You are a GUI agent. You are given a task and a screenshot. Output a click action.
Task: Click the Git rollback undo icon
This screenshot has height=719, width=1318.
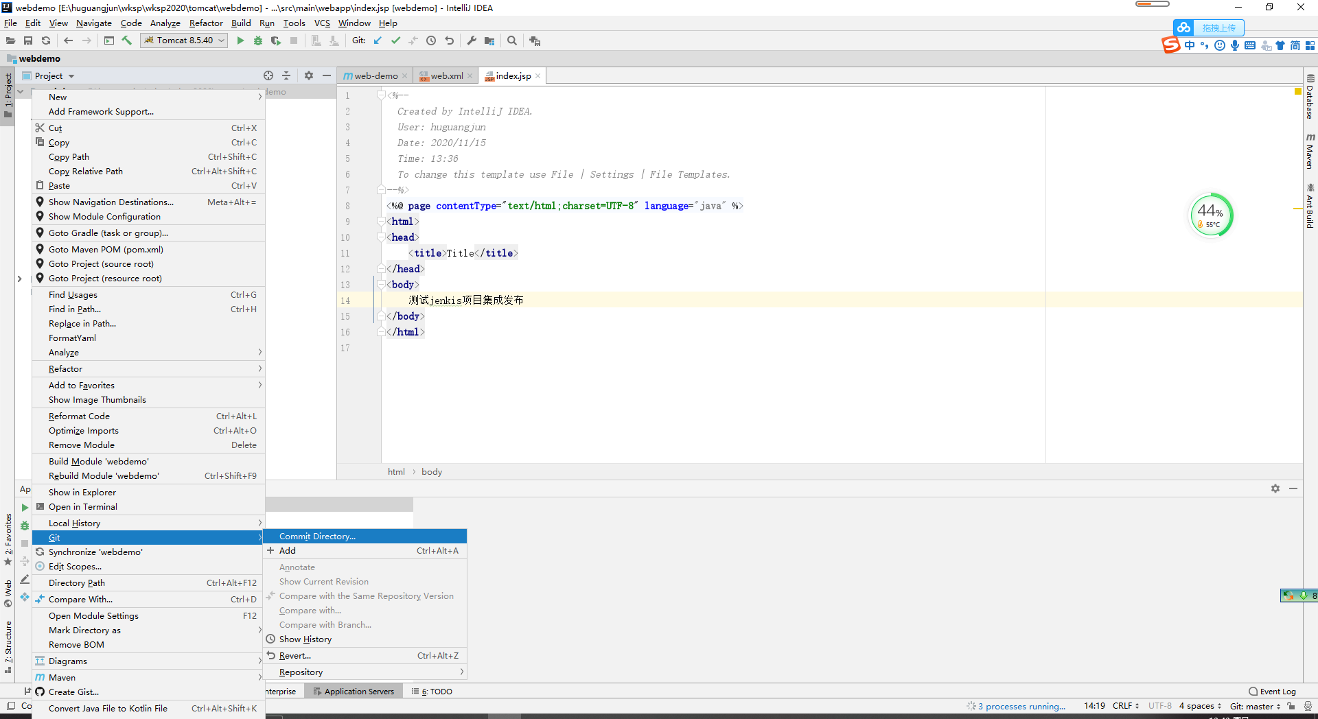coord(449,40)
